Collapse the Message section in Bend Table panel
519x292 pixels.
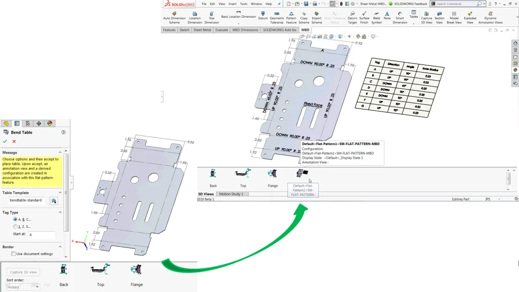coord(60,152)
